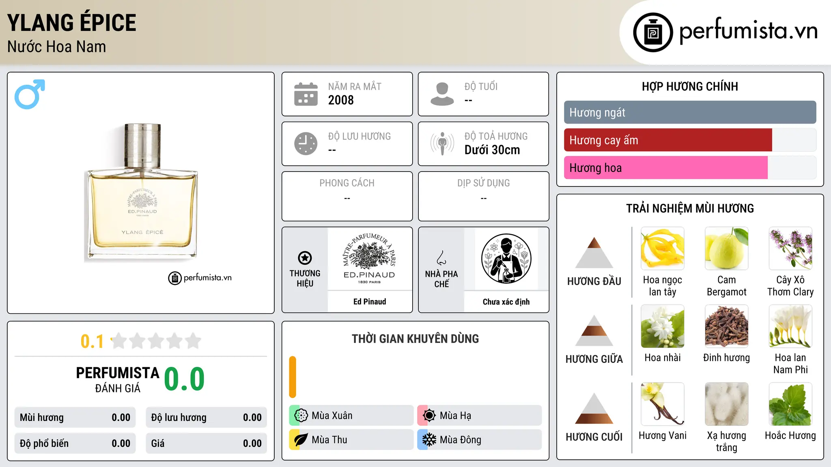This screenshot has height=467, width=831.
Task: Click the perfumista.vn perfume bottle logo
Action: point(653,32)
